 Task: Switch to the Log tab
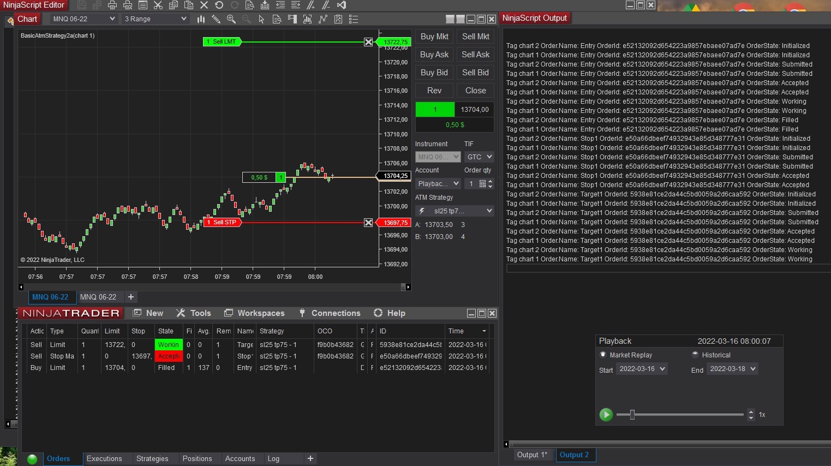[273, 459]
